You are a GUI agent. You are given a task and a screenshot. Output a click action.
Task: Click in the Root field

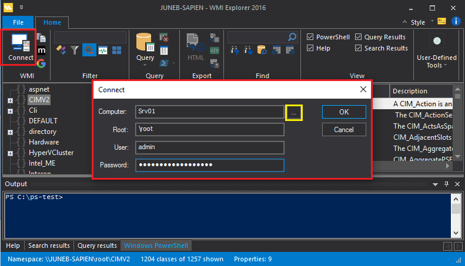[x=210, y=129]
